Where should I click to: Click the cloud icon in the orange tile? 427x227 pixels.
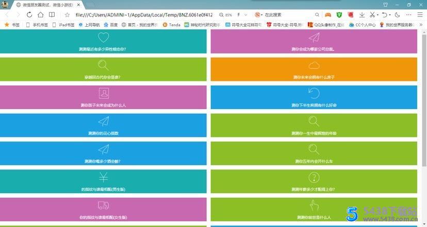click(314, 65)
